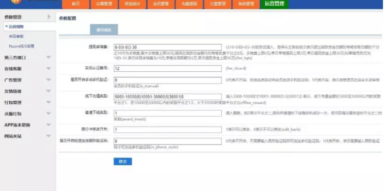The height and width of the screenshot is (191, 384).
Task: Go to the 会员管理 top tab
Action: pos(161,4)
